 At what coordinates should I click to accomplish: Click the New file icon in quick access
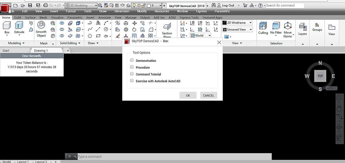click(x=16, y=5)
